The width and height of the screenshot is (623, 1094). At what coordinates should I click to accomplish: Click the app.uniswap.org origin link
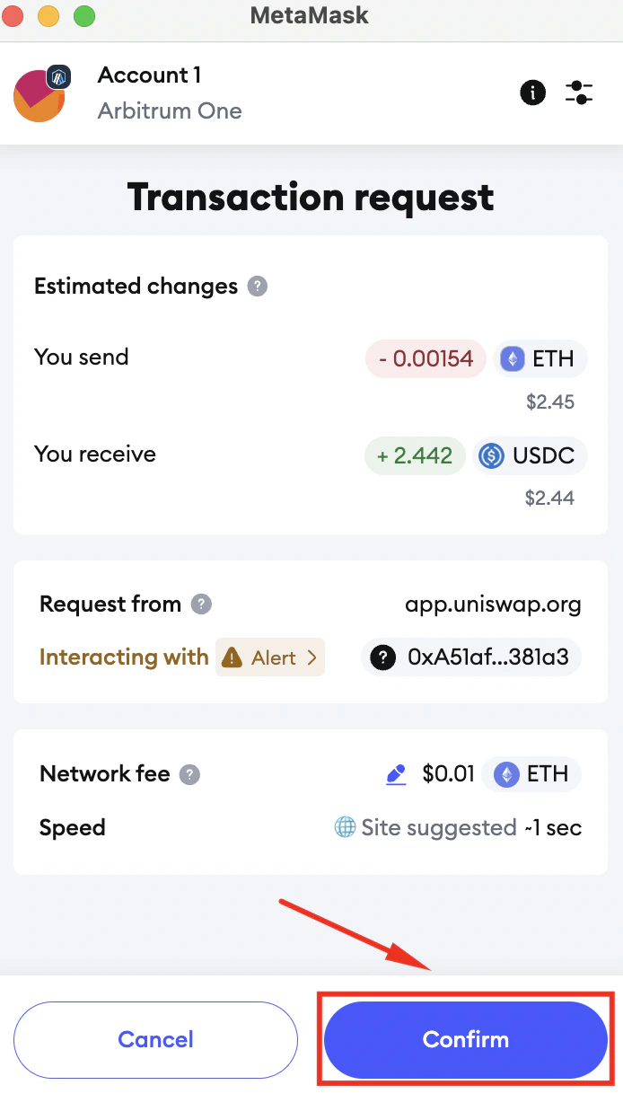tap(492, 604)
